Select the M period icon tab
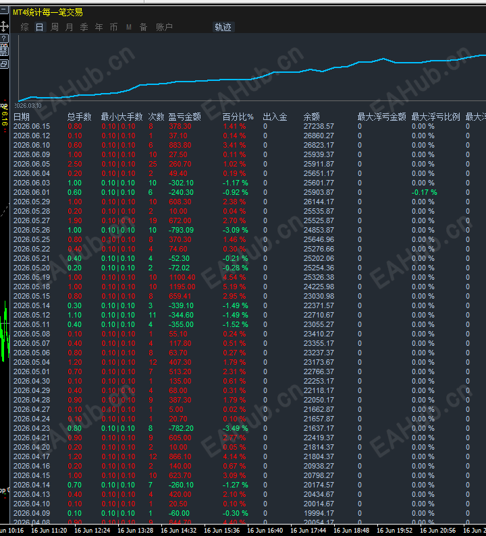Image resolution: width=486 pixels, height=536 pixels. 129,27
